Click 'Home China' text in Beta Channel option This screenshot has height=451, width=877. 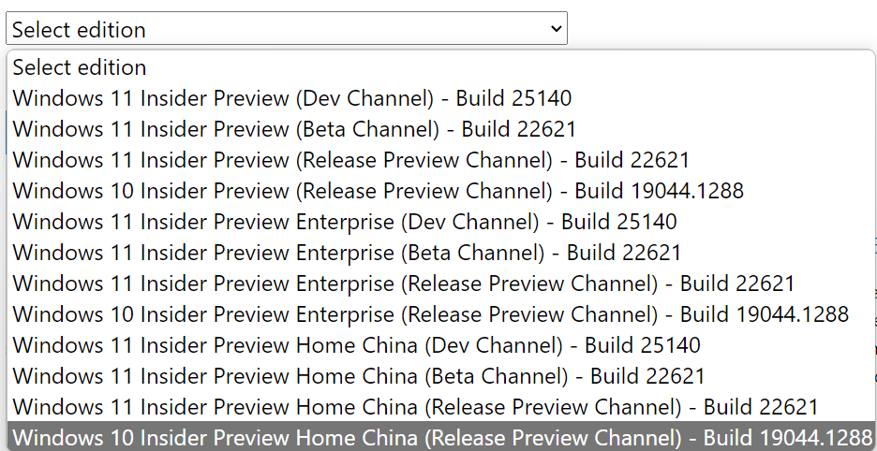coord(356,376)
